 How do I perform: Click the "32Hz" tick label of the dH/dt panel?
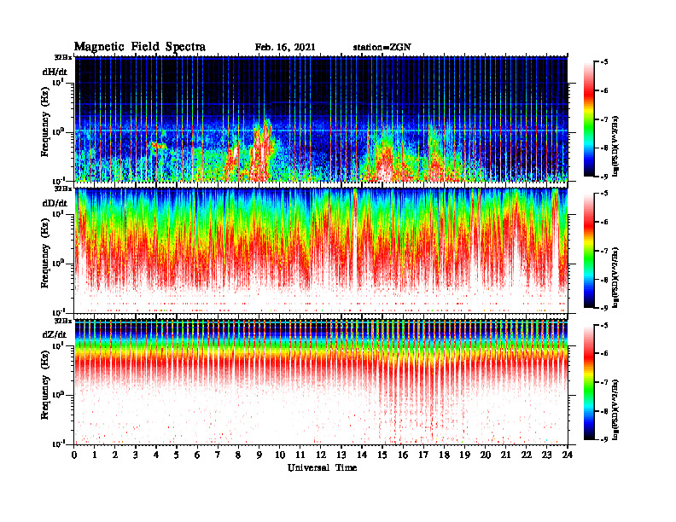63,57
